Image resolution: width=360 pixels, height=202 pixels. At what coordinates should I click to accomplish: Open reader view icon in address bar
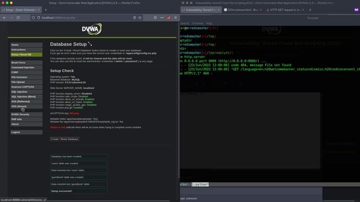pyautogui.click(x=134, y=17)
